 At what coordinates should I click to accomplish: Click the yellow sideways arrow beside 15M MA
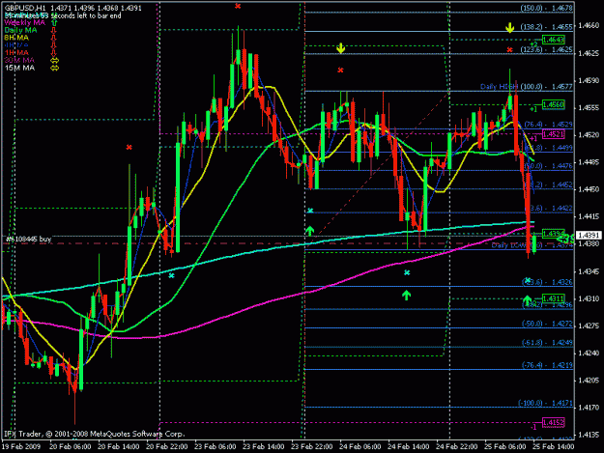(x=54, y=69)
